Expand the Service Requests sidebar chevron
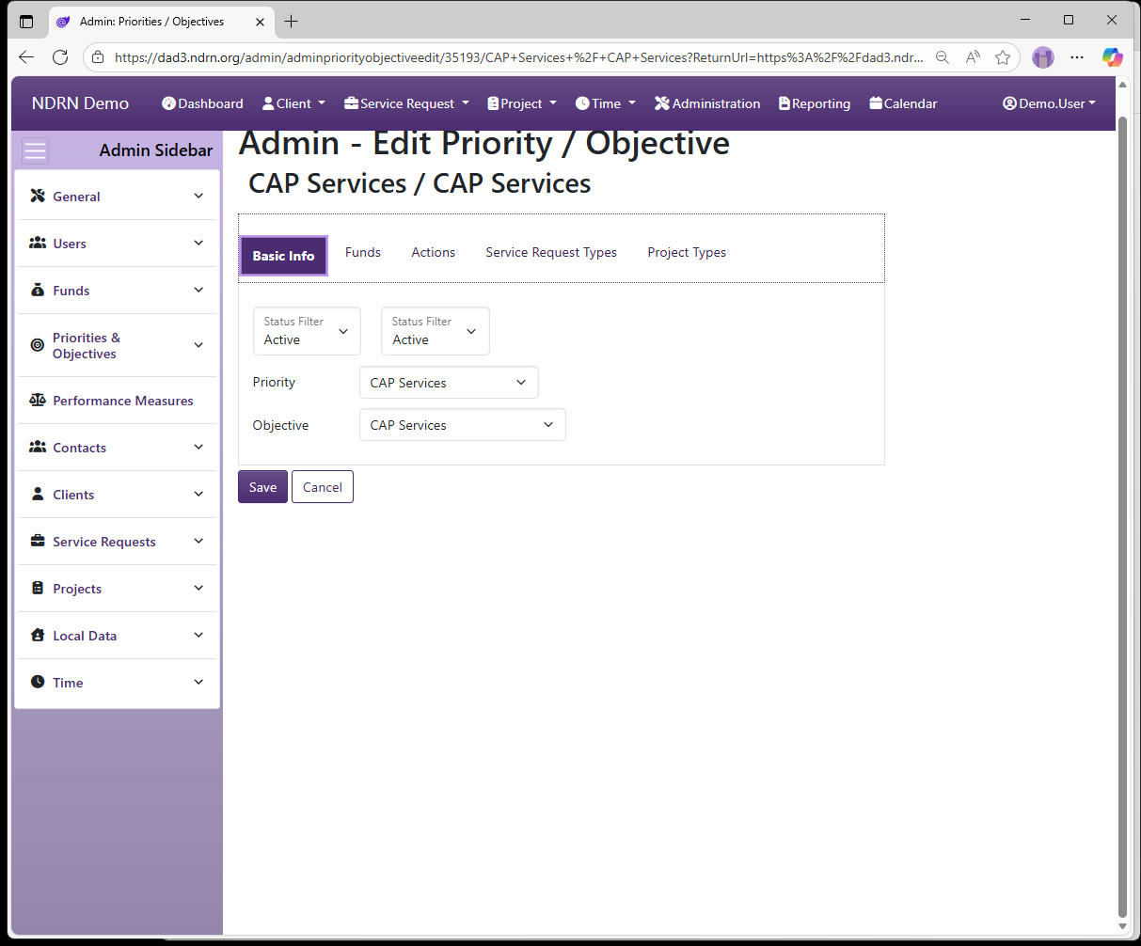 (198, 541)
